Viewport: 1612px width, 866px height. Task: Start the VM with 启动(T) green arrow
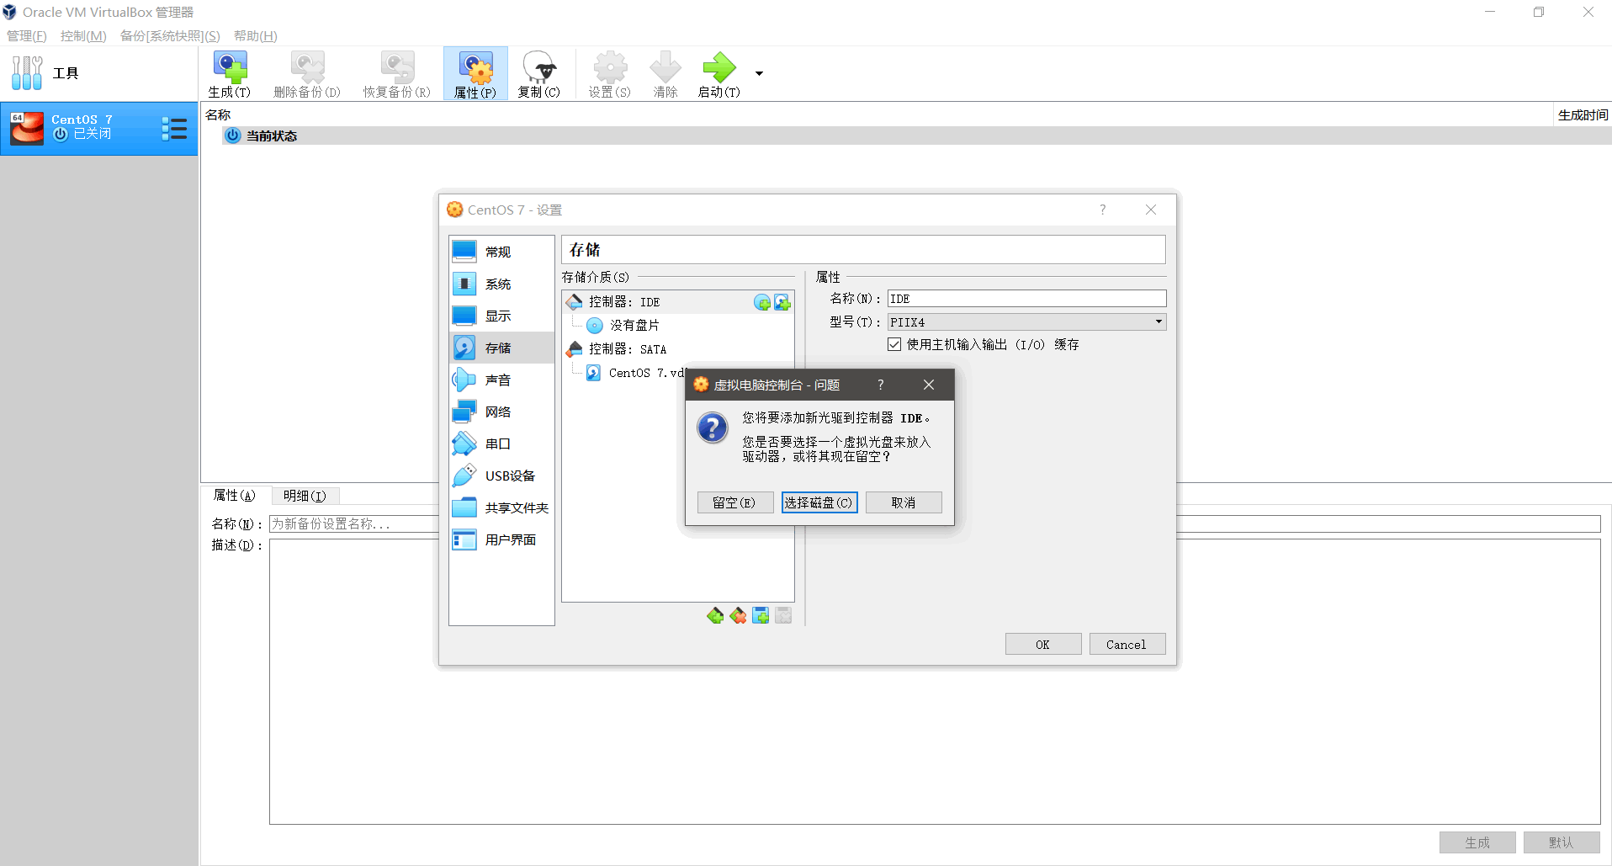click(719, 74)
